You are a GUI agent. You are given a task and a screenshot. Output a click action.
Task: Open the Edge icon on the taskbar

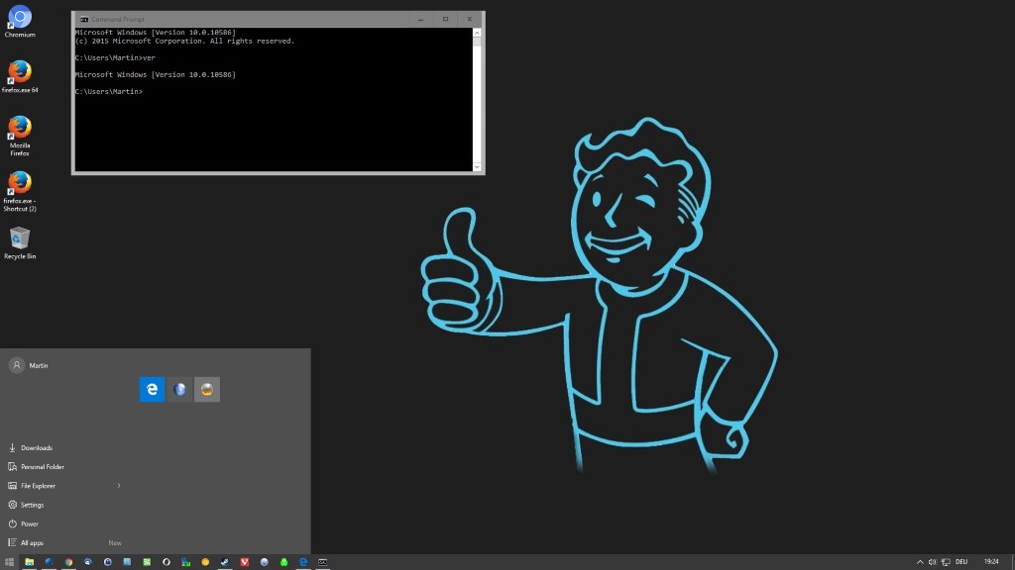click(x=303, y=562)
